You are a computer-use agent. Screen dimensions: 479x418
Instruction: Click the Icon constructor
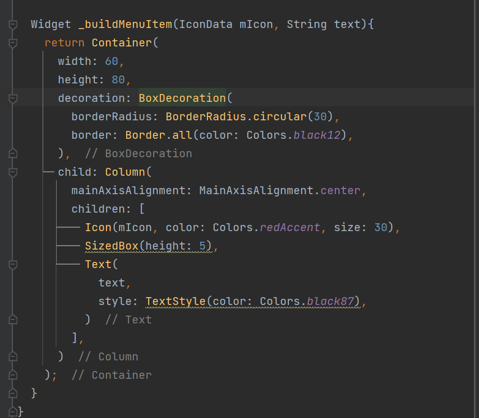98,228
